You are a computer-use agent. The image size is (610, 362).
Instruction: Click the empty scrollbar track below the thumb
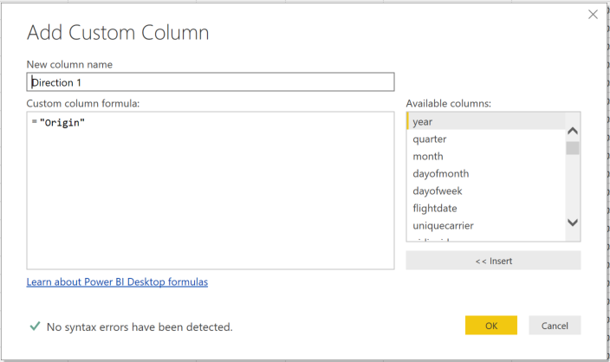[572, 186]
